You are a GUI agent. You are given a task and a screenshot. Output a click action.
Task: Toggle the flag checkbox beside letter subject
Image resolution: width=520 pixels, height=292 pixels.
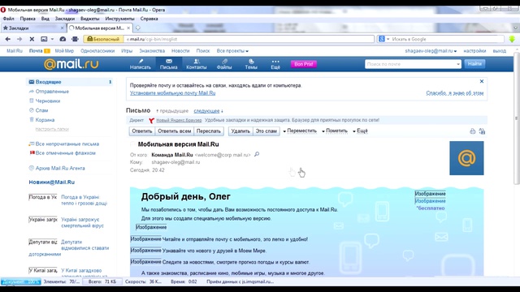132,144
